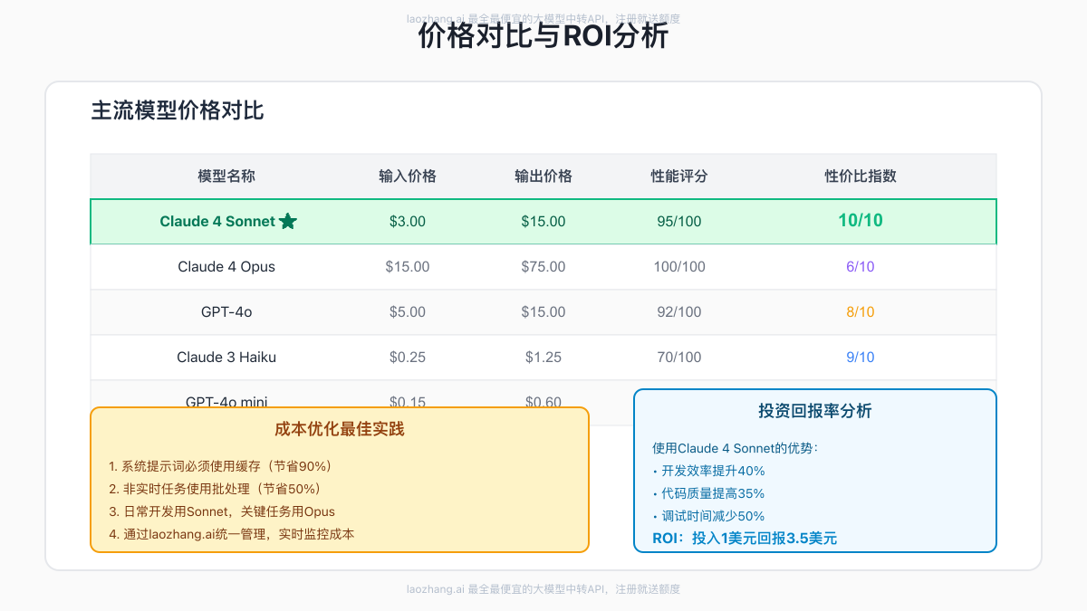Click the line 使用Claude 4 Sonnet的优势
Screen dimensions: 1087x611
click(x=735, y=448)
